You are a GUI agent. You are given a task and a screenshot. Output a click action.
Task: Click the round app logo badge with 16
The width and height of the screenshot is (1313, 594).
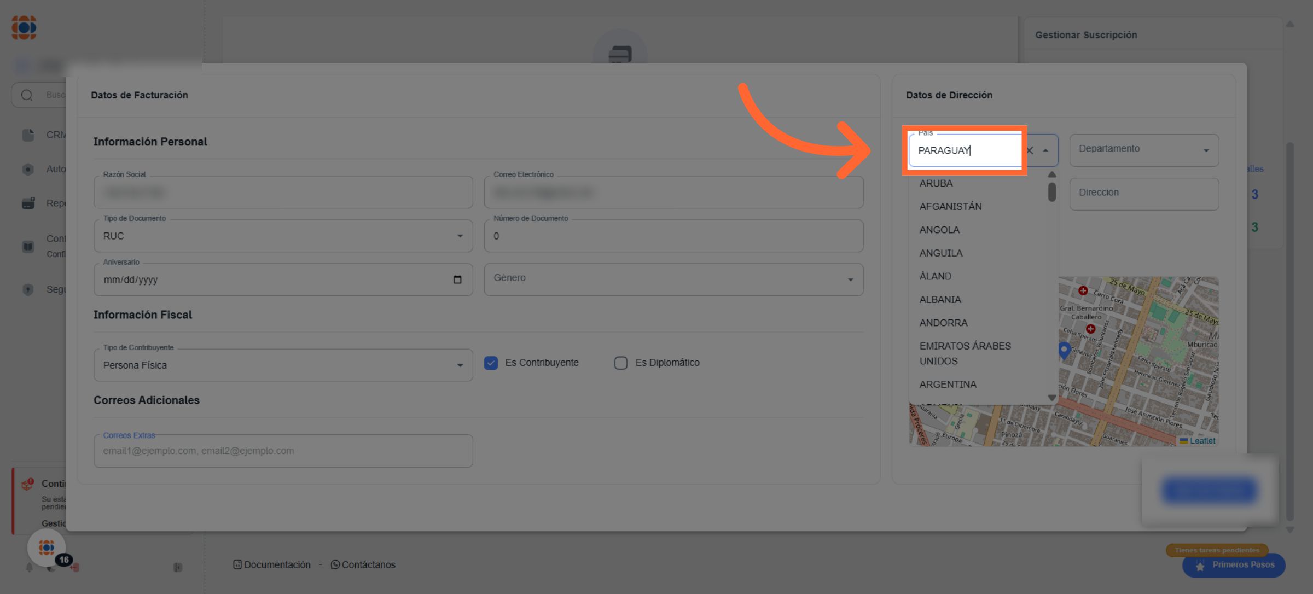[x=47, y=548]
